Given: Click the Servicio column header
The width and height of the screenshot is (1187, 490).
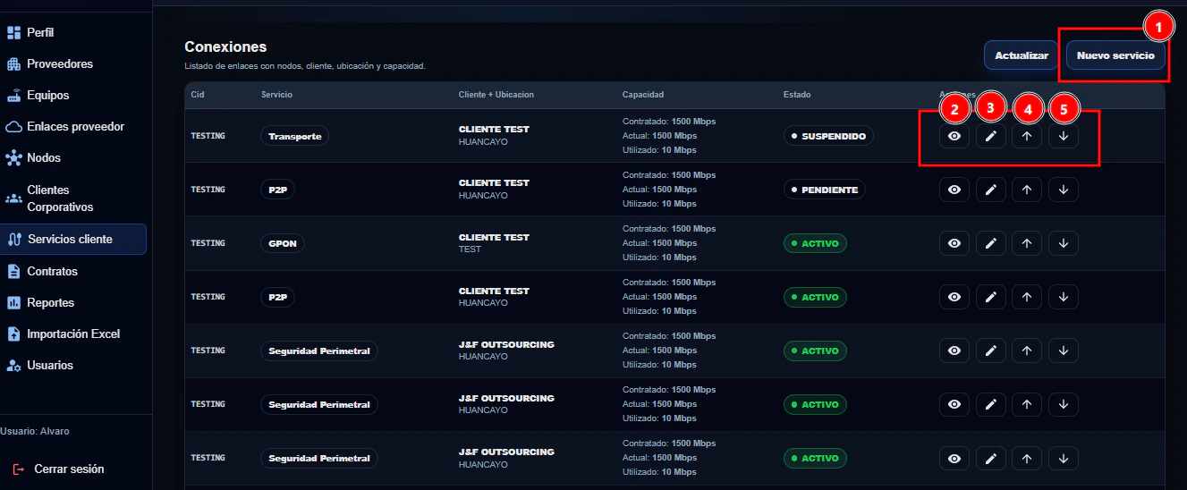Looking at the screenshot, I should [276, 95].
